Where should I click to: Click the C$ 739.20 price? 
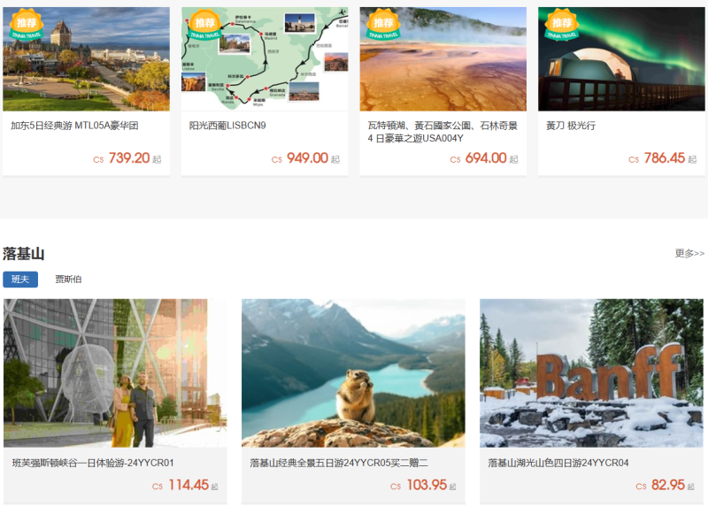pyautogui.click(x=127, y=158)
